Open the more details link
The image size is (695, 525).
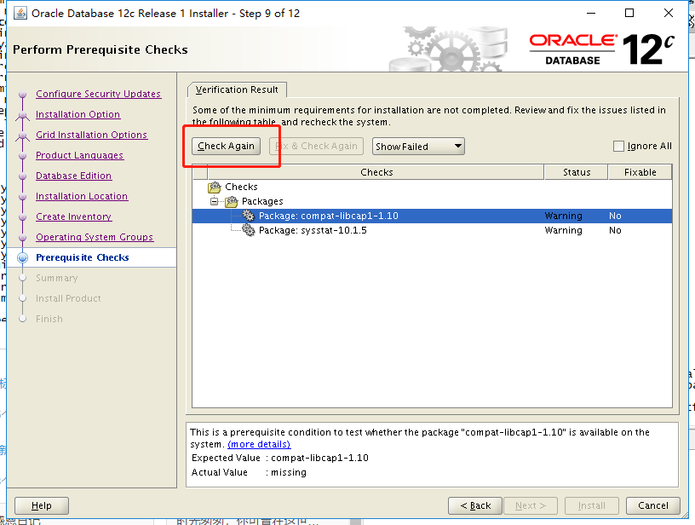(x=259, y=444)
